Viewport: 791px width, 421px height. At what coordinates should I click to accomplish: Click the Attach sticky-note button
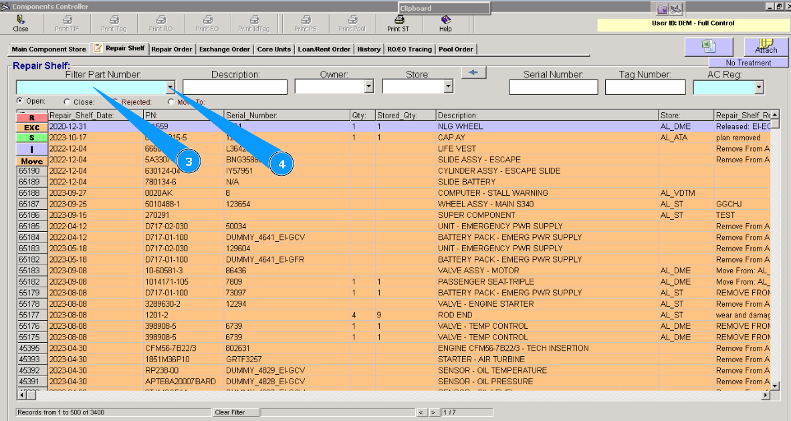(766, 46)
